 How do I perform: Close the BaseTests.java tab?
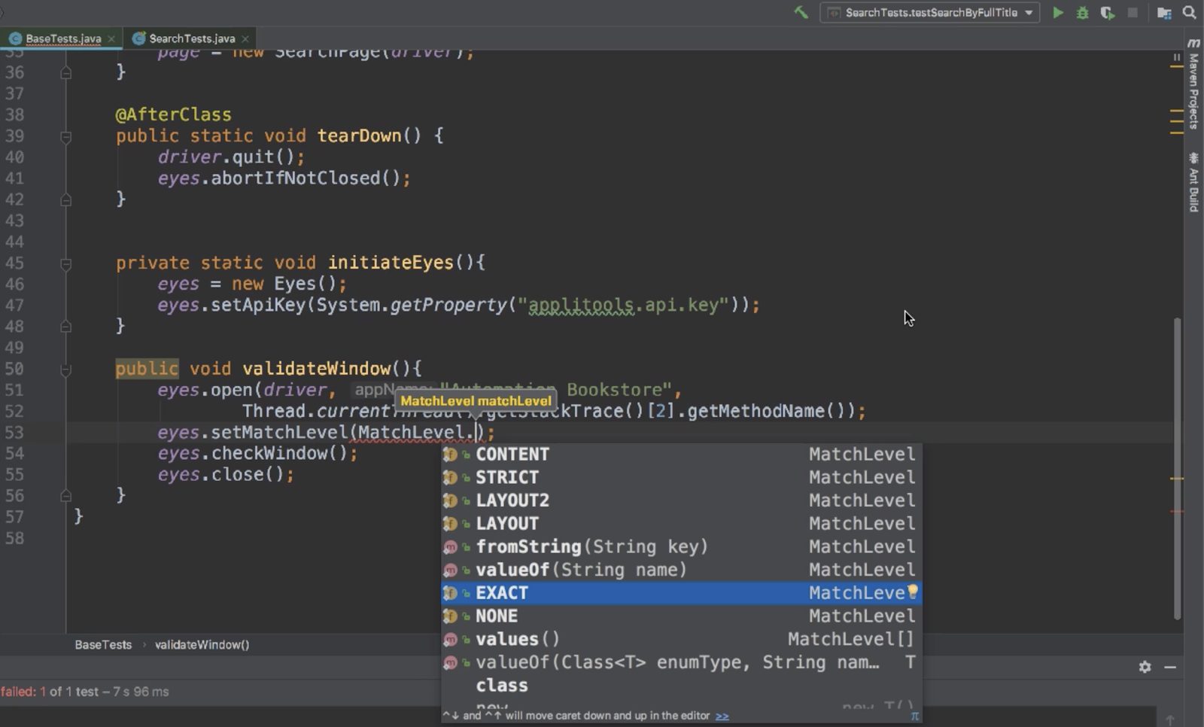(111, 38)
